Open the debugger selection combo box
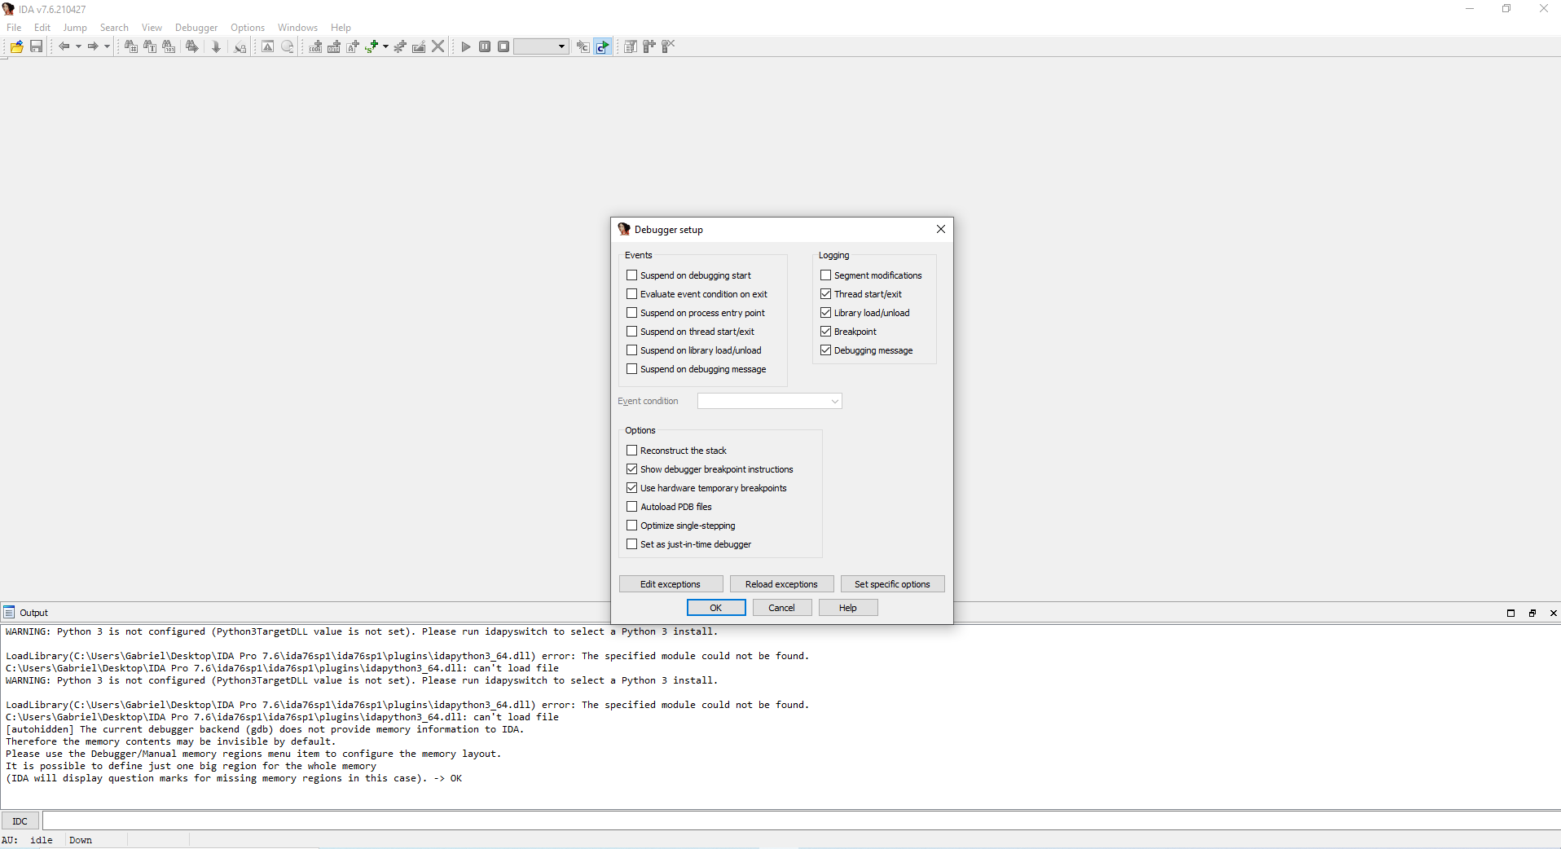 [542, 46]
